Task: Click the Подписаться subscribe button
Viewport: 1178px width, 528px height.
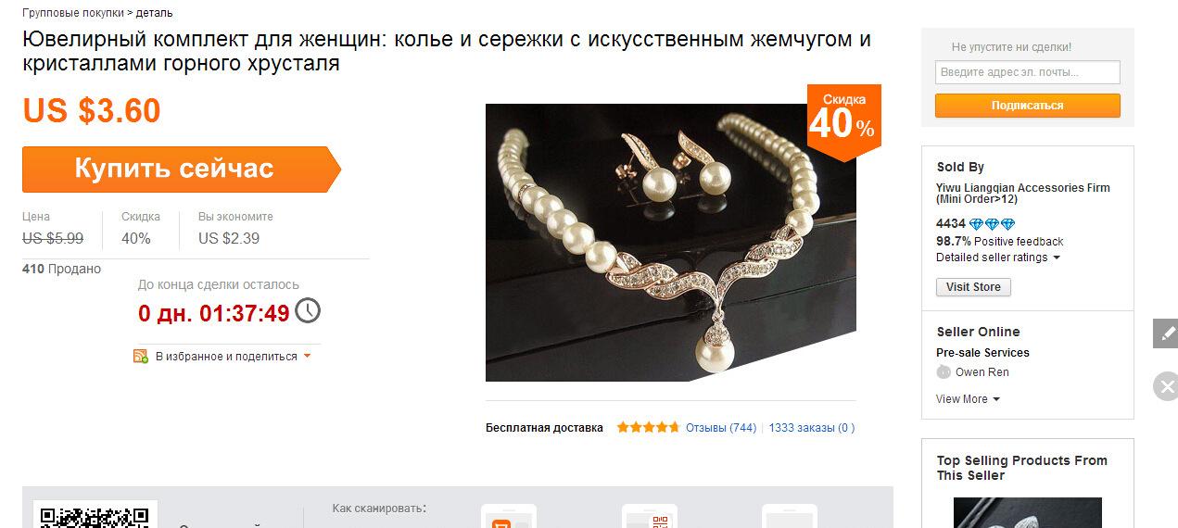Action: [x=1027, y=106]
